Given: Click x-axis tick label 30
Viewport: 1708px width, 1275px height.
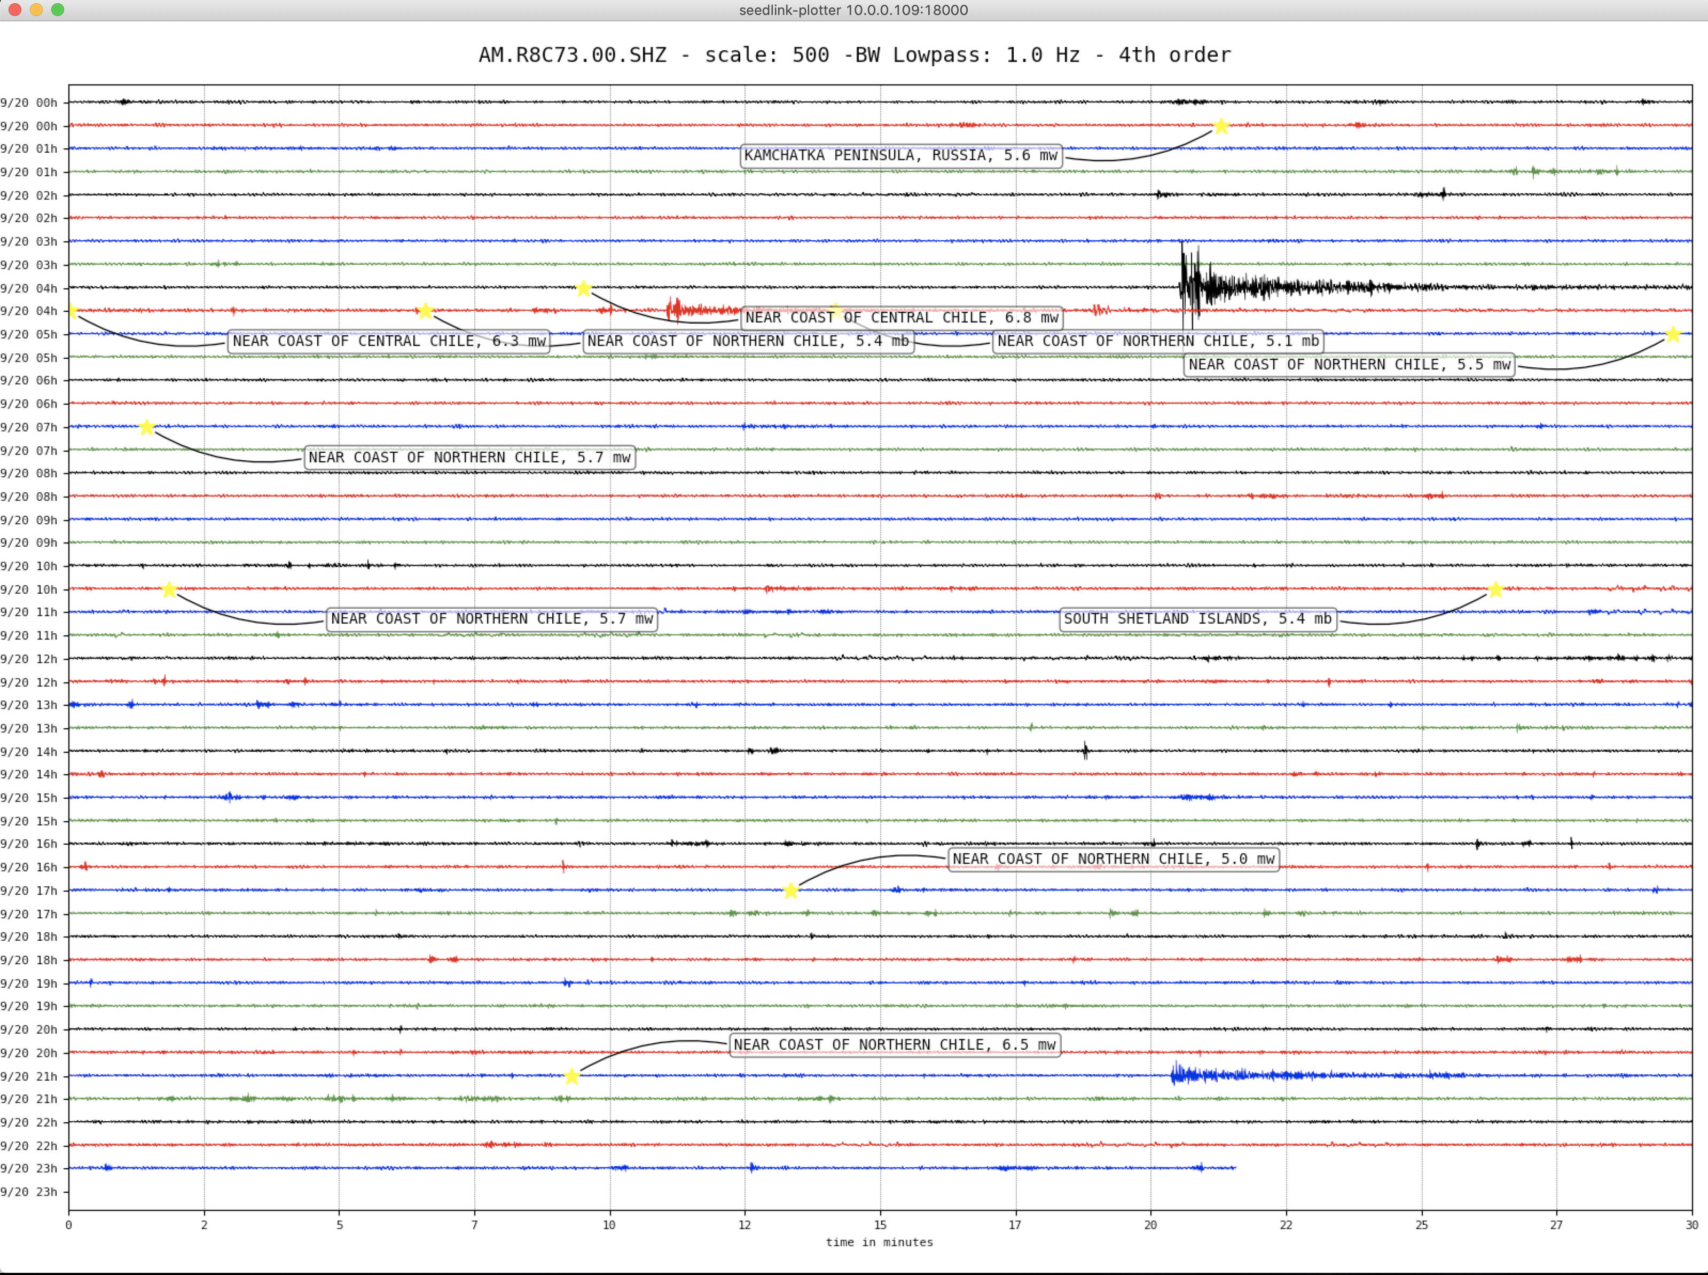Looking at the screenshot, I should pyautogui.click(x=1692, y=1225).
